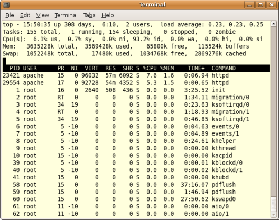The image size is (279, 220).
Task: Open the Tabs menu
Action: click(89, 15)
